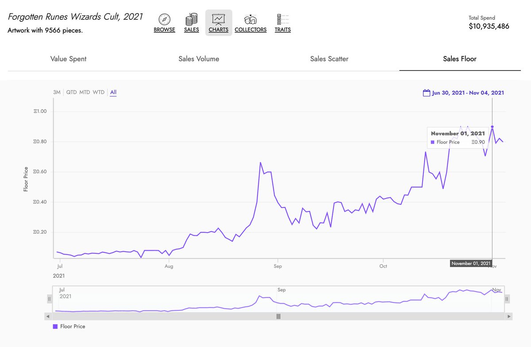The height and width of the screenshot is (347, 531).
Task: Open the Collectors people icon
Action: pos(250,19)
